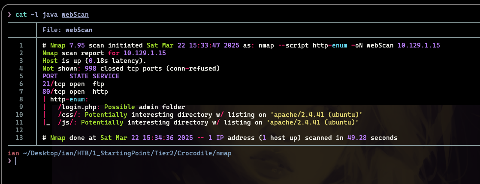
Task: Click the SERVICE column header
Action: [x=106, y=76]
